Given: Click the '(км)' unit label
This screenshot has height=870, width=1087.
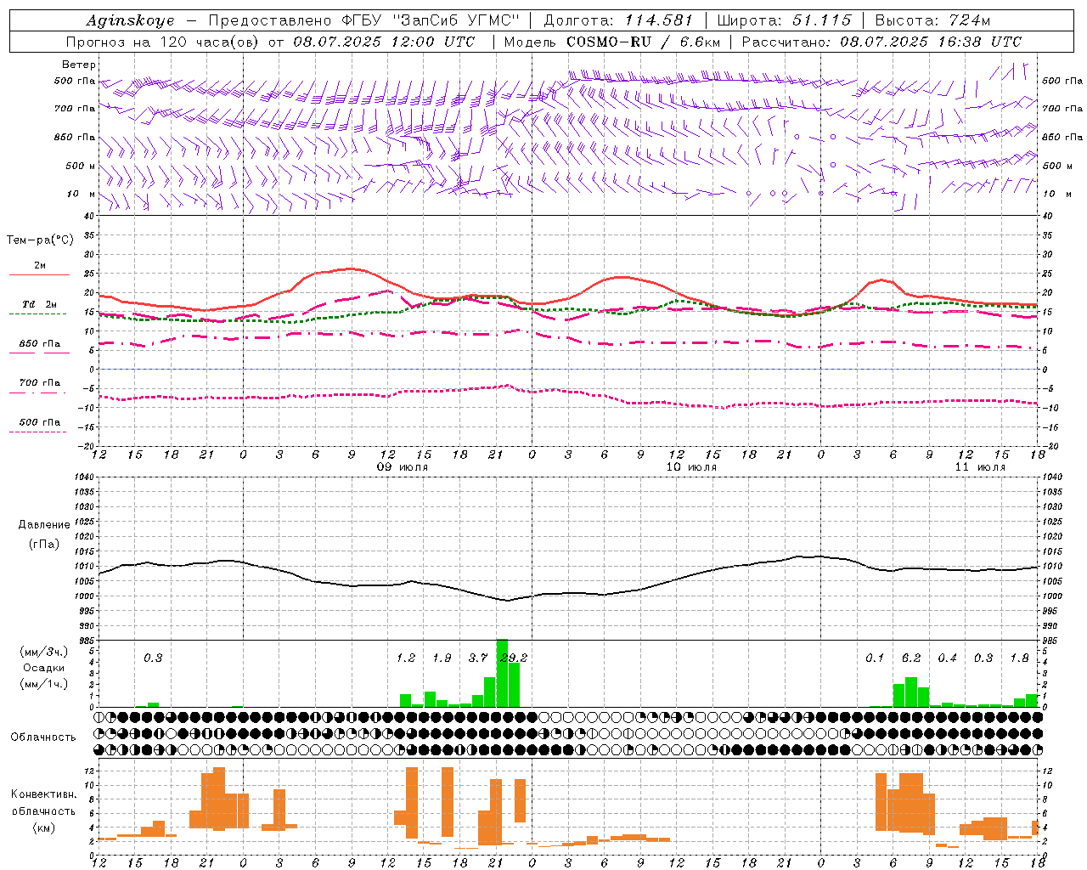Looking at the screenshot, I should tap(43, 828).
